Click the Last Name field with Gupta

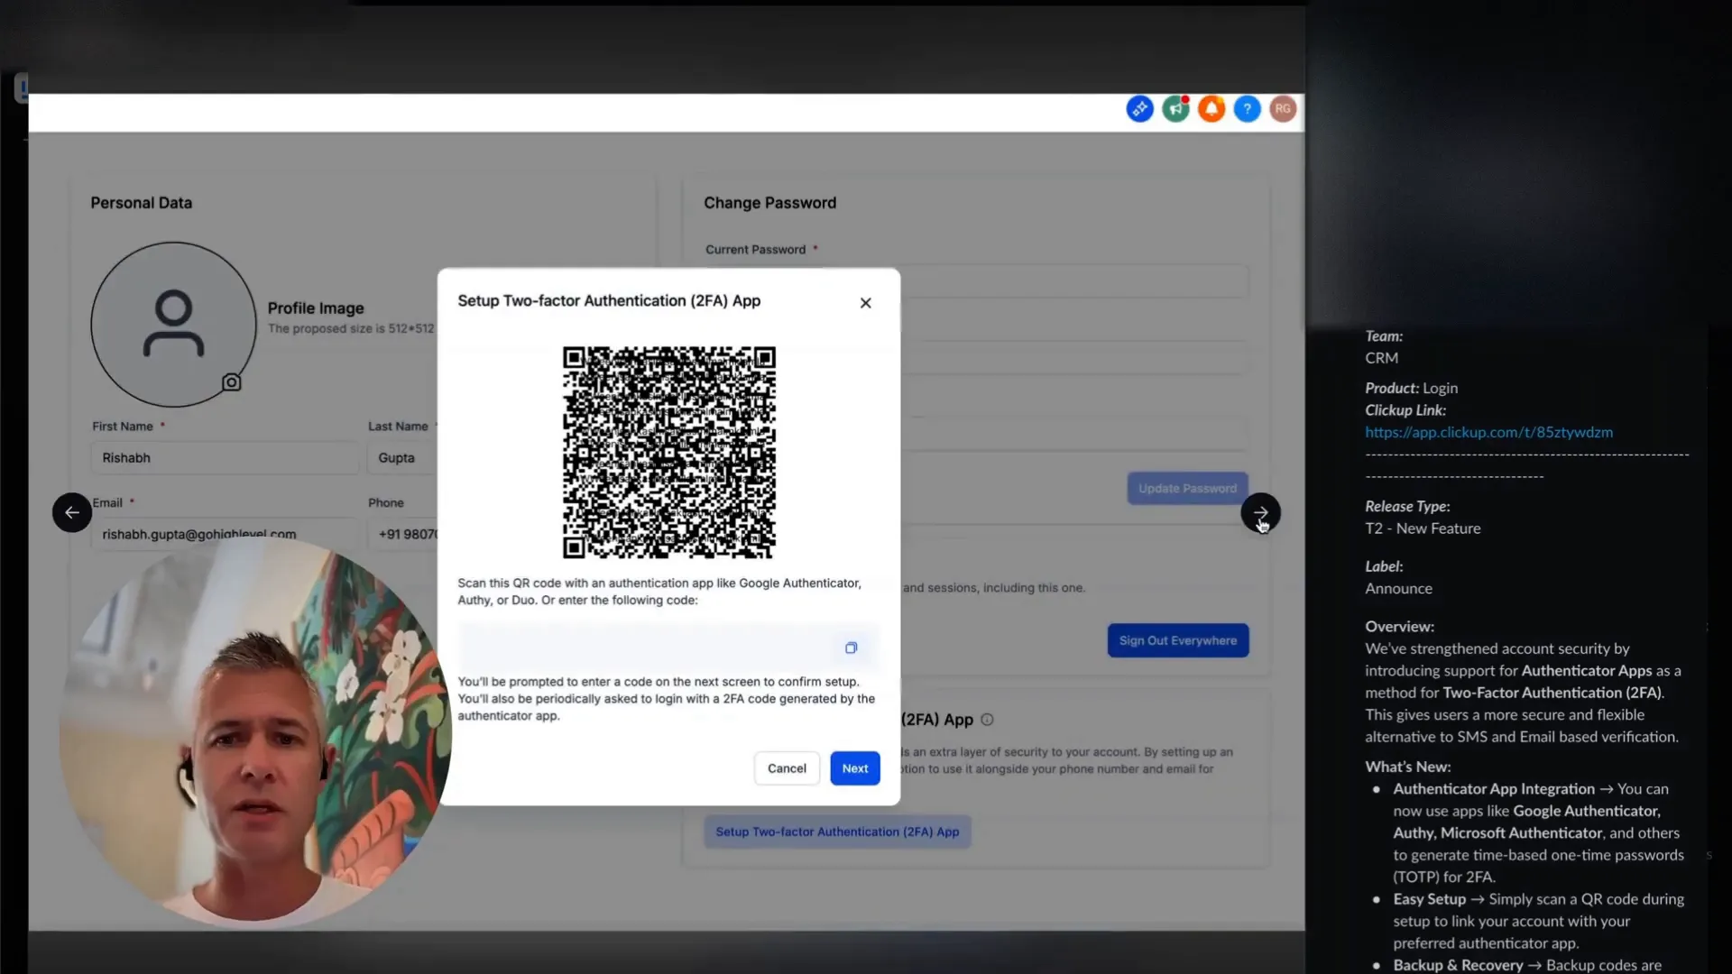(402, 458)
